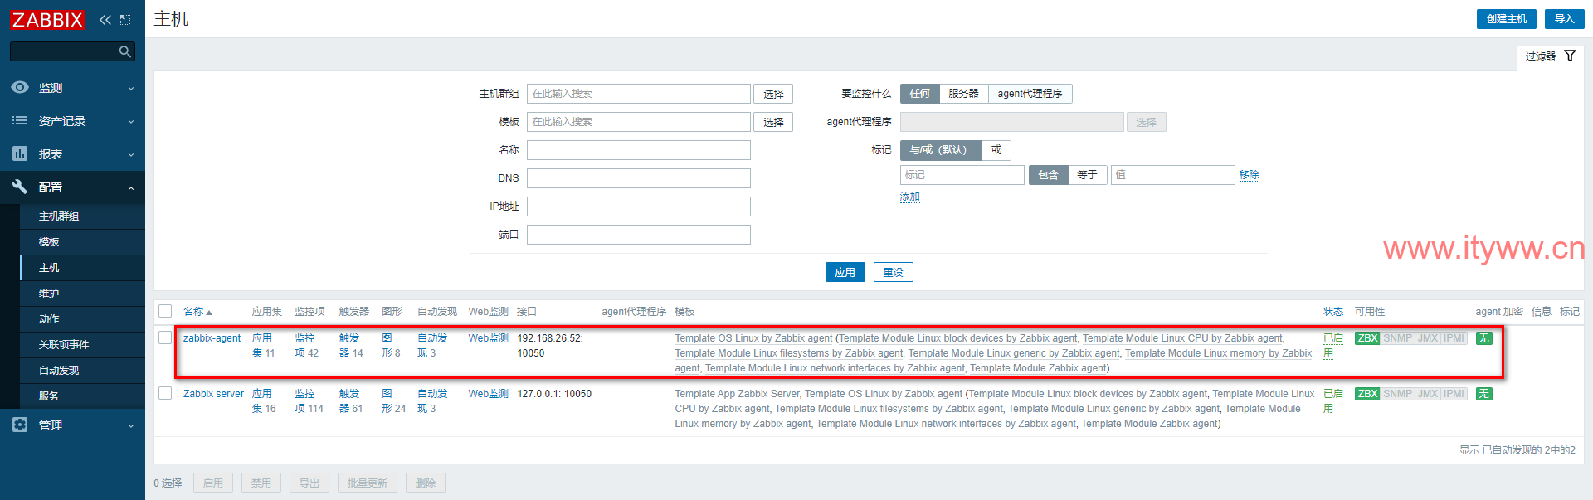Image resolution: width=1593 pixels, height=500 pixels.
Task: Click 添加 tag filter link
Action: pyautogui.click(x=910, y=197)
